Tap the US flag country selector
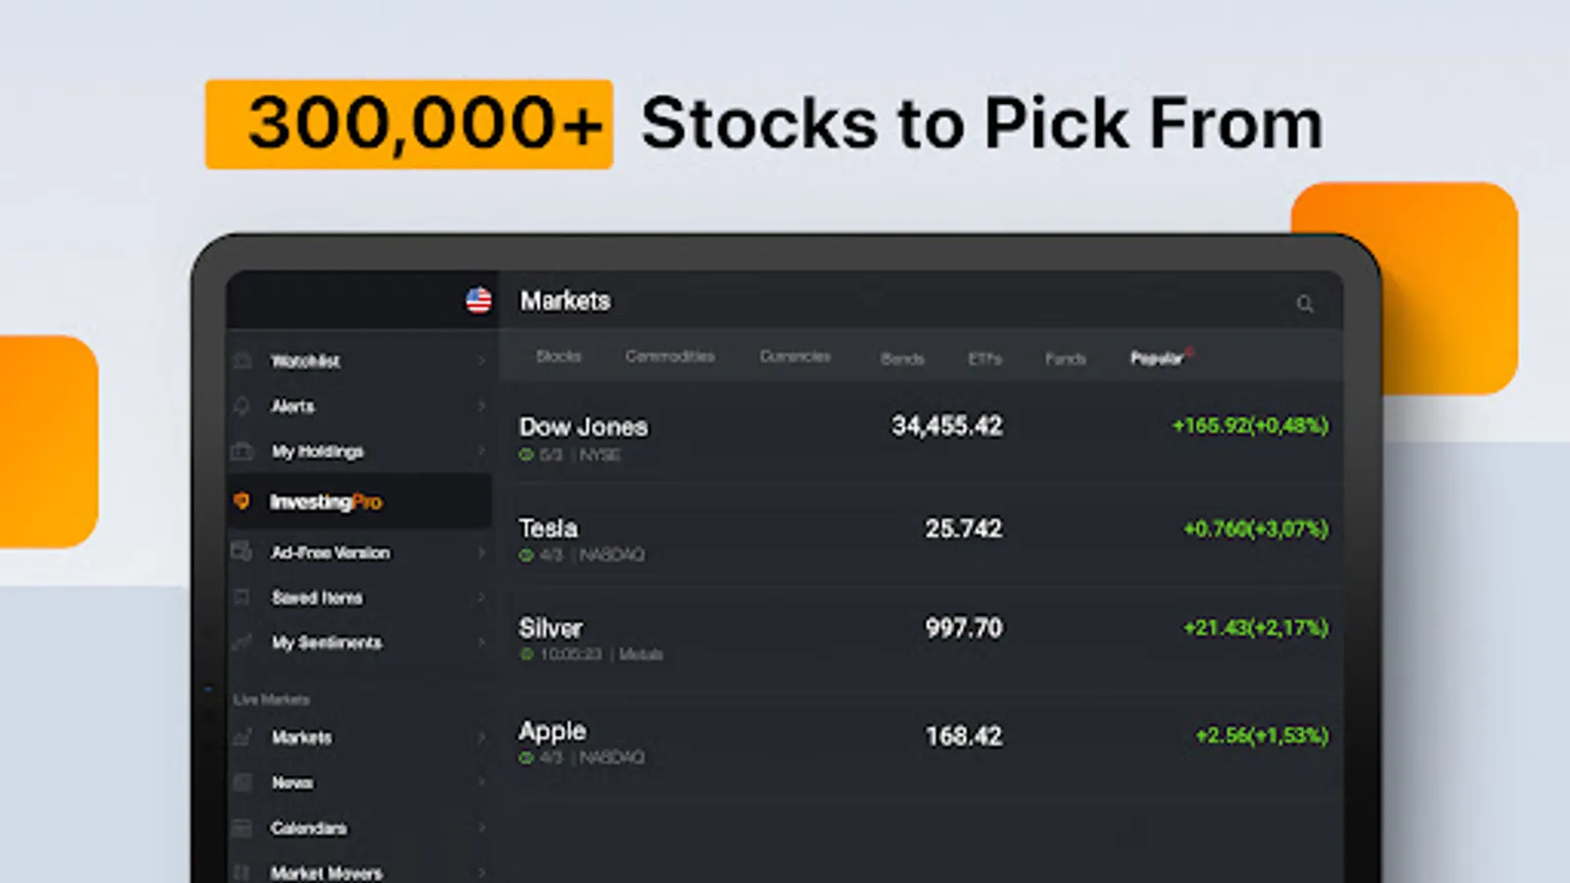The height and width of the screenshot is (883, 1570). click(x=479, y=300)
